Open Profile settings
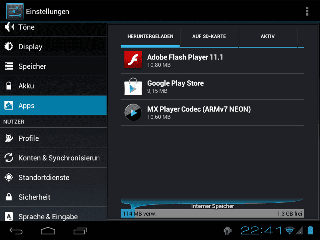Viewport: 320px width, 240px height. [53, 138]
